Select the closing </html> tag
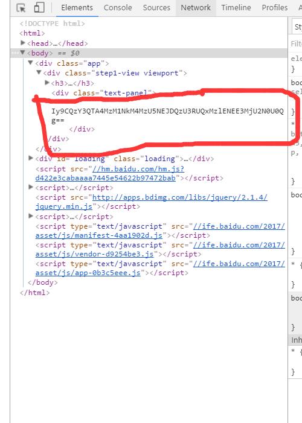This screenshot has height=423, width=302. coord(34,293)
